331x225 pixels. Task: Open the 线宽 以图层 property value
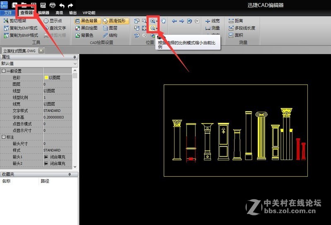click(x=58, y=104)
